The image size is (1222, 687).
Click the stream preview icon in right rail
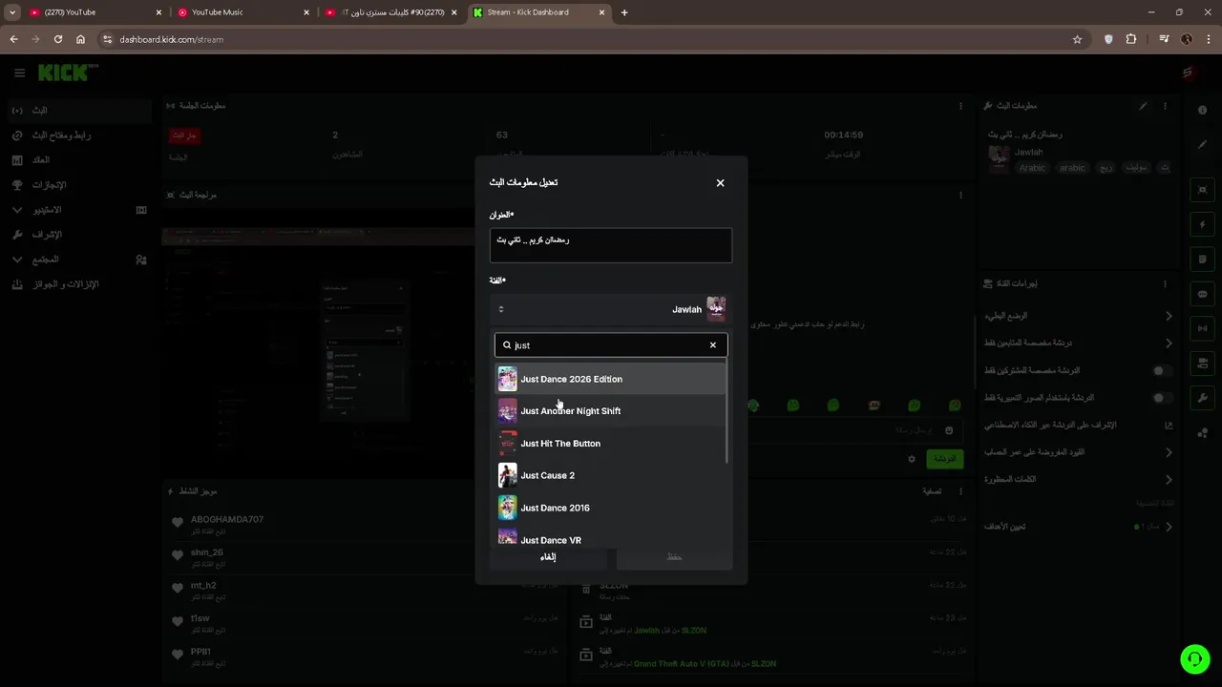pyautogui.click(x=1202, y=191)
